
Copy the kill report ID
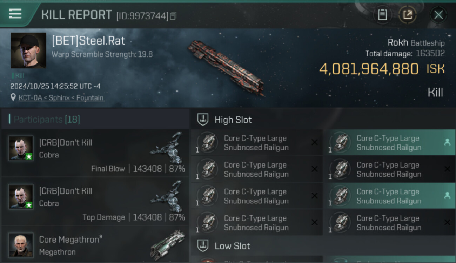point(173,16)
